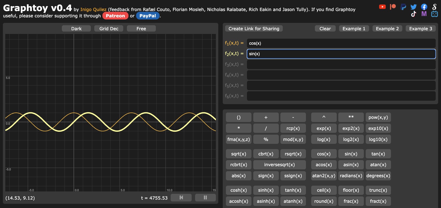Follow the Inigo Quilez author link
Image resolution: width=441 pixels, height=208 pixels.
pos(93,9)
